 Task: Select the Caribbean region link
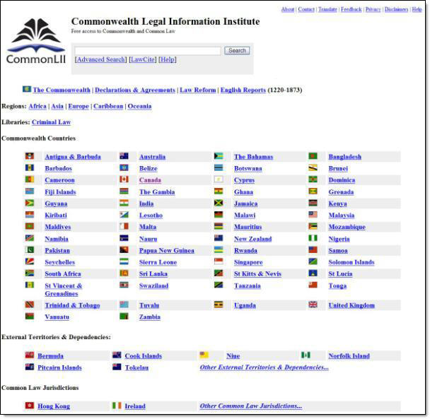coord(108,106)
